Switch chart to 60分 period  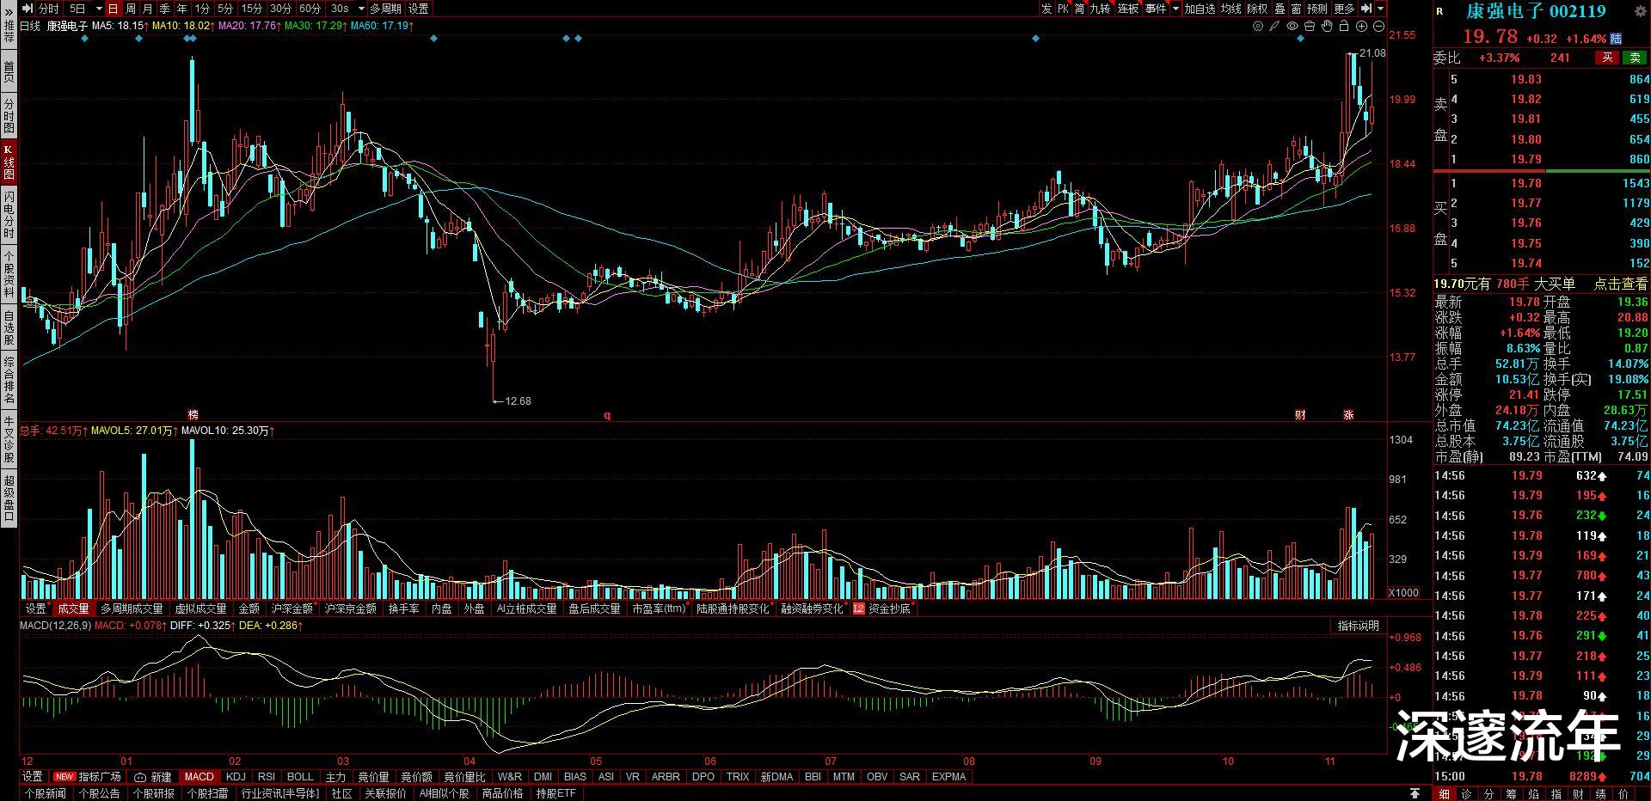(x=310, y=9)
